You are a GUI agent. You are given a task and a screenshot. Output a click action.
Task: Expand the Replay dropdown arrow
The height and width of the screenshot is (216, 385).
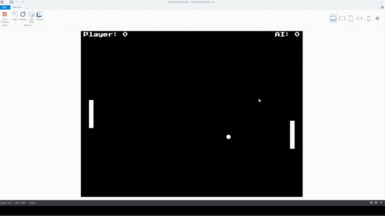[x=23, y=23]
